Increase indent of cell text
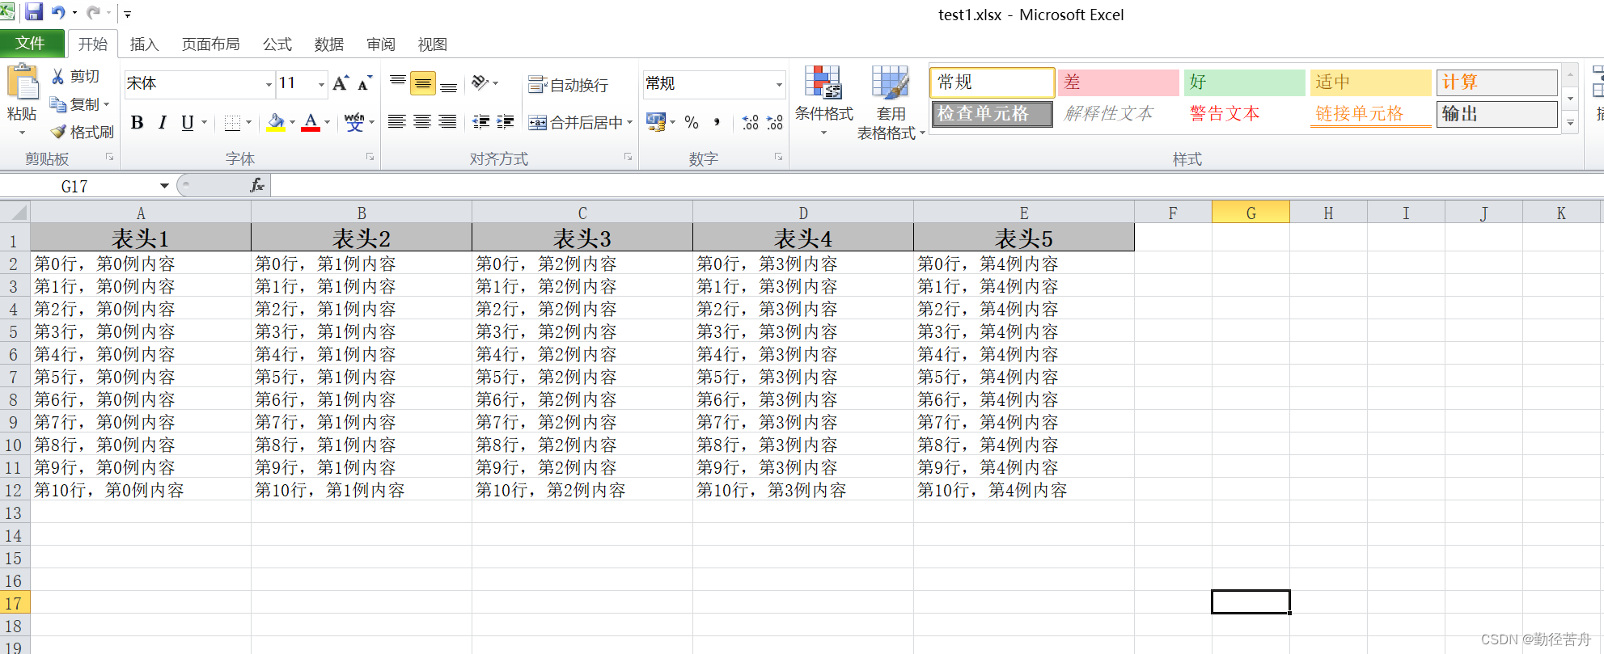The image size is (1604, 654). click(506, 122)
